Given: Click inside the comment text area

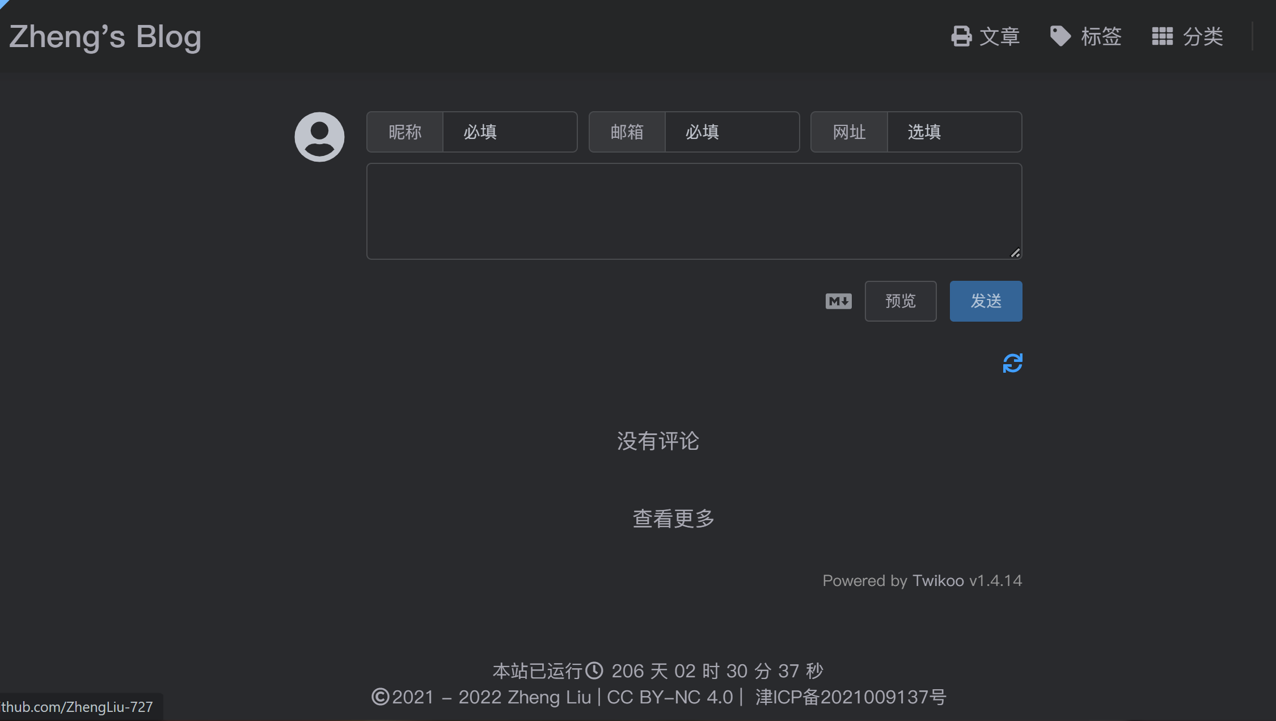Looking at the screenshot, I should [x=694, y=212].
